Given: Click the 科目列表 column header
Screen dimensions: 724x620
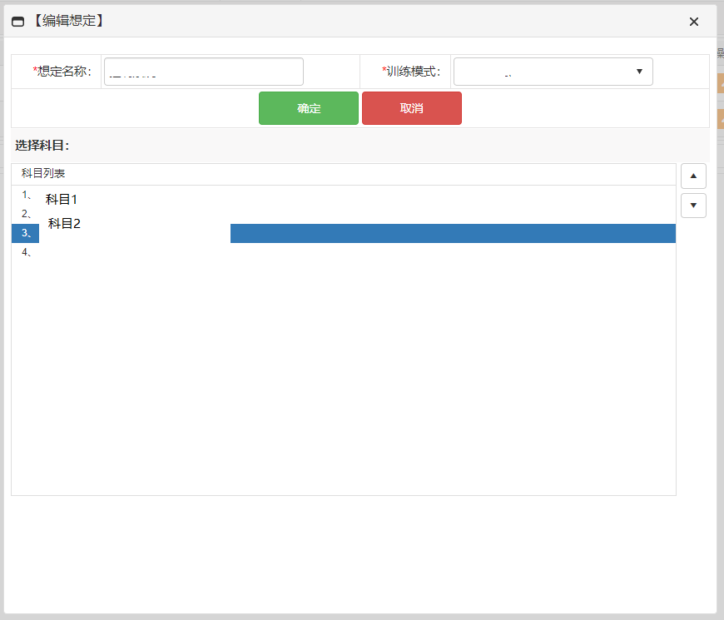Looking at the screenshot, I should pos(43,174).
